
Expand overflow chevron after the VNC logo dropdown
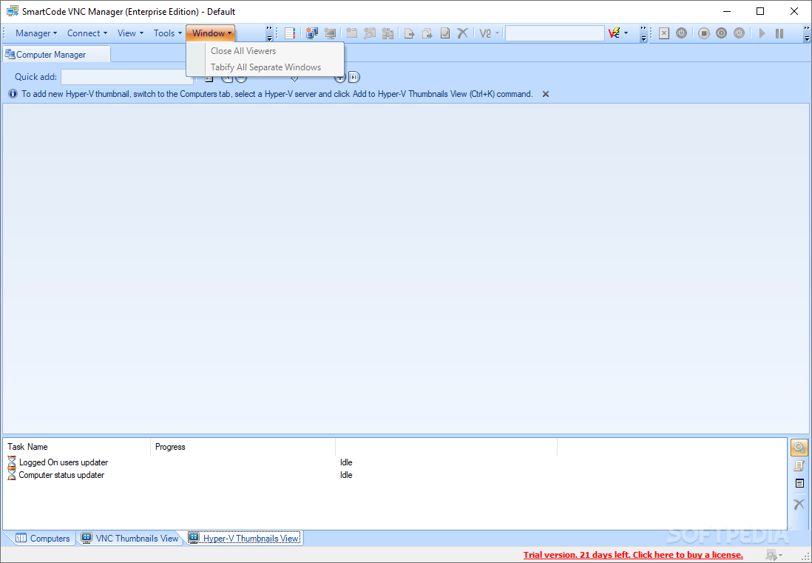click(x=643, y=33)
